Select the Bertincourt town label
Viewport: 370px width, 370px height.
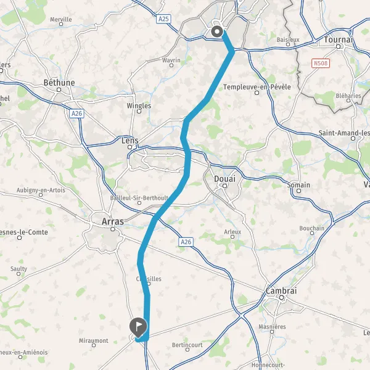click(187, 345)
